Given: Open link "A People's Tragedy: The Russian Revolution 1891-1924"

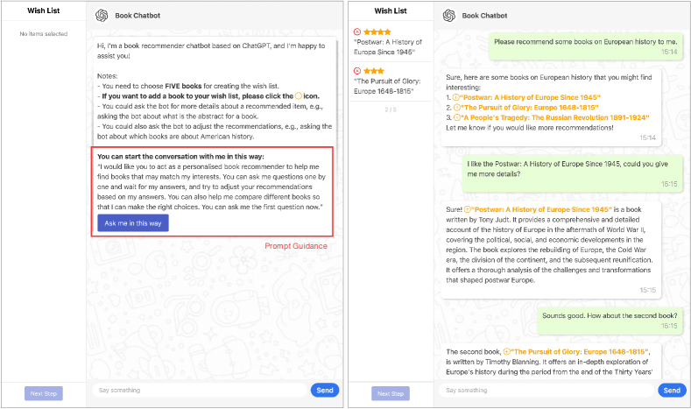Looking at the screenshot, I should point(555,117).
